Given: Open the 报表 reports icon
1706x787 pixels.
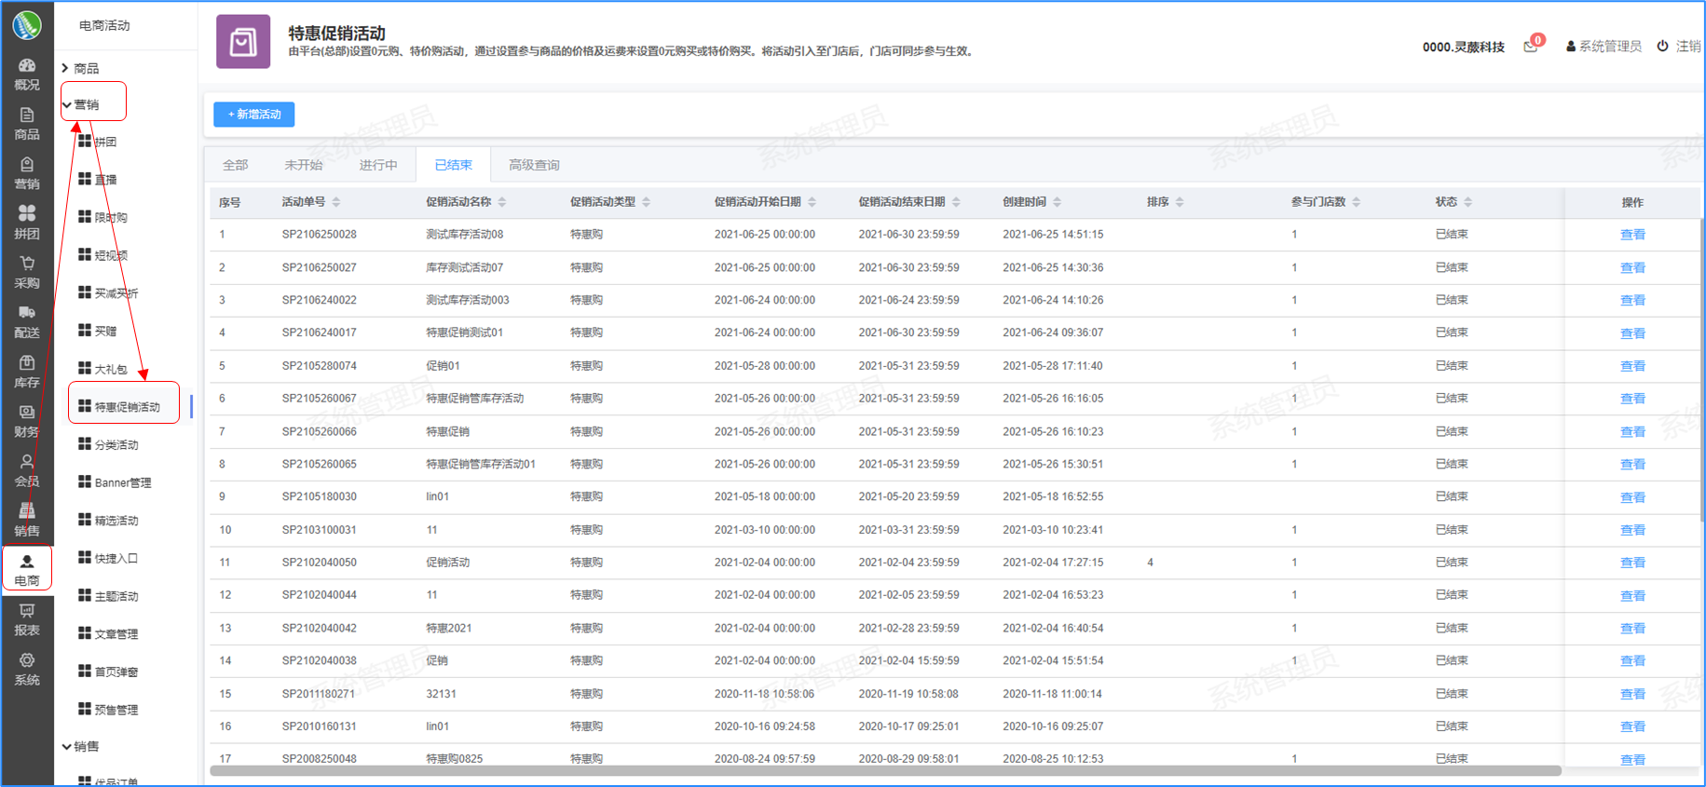Looking at the screenshot, I should (x=27, y=612).
